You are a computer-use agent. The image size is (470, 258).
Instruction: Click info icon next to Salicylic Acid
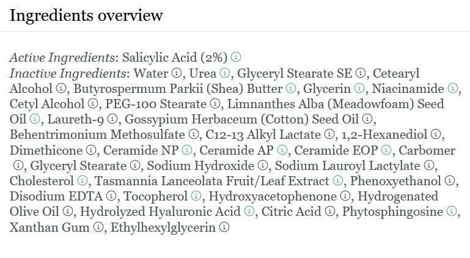pyautogui.click(x=235, y=58)
